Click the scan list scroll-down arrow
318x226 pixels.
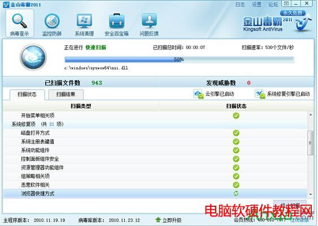pos(311,194)
